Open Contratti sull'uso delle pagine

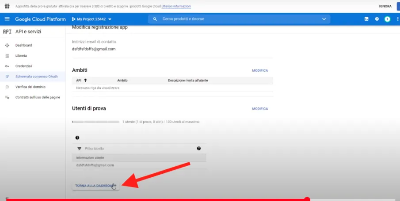[x=38, y=97]
